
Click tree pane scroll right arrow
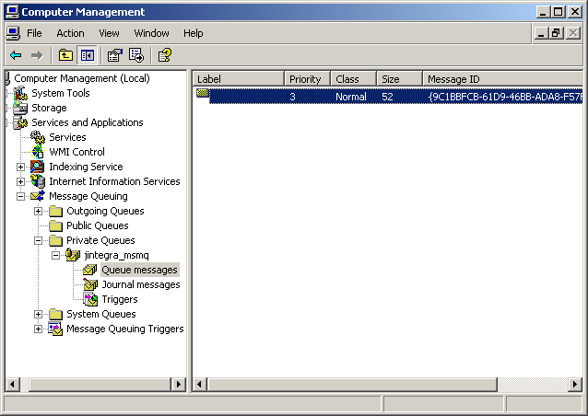pyautogui.click(x=178, y=384)
